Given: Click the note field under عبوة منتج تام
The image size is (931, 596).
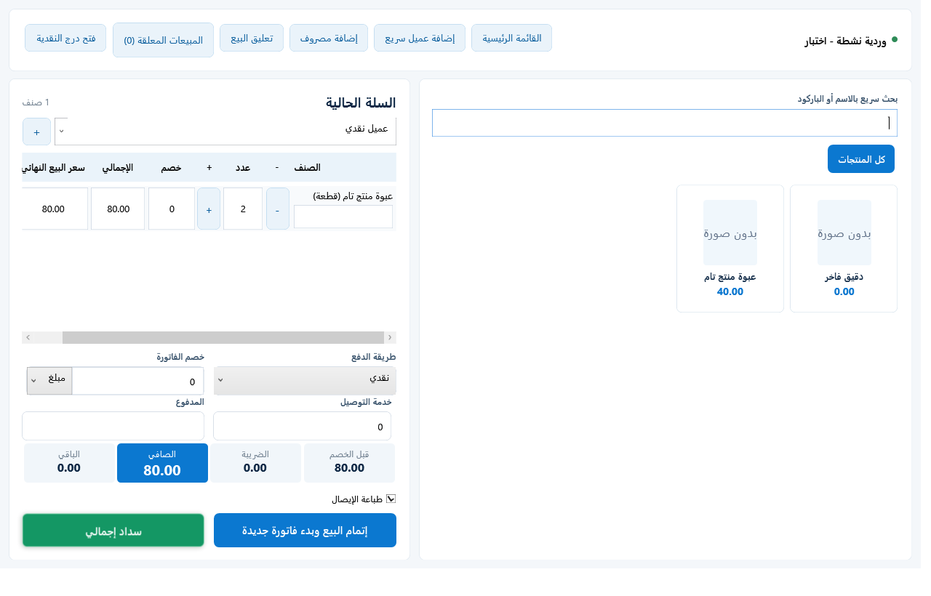Looking at the screenshot, I should pos(343,217).
